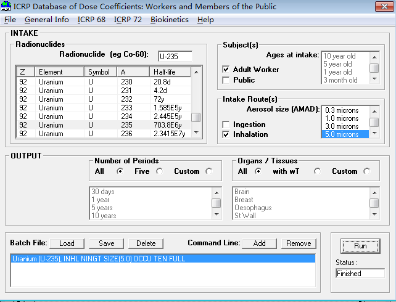Select Five for Number of Periods

click(160, 171)
